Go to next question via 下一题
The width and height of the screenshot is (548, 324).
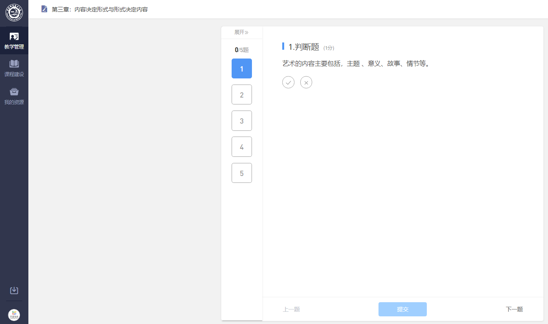(x=514, y=309)
